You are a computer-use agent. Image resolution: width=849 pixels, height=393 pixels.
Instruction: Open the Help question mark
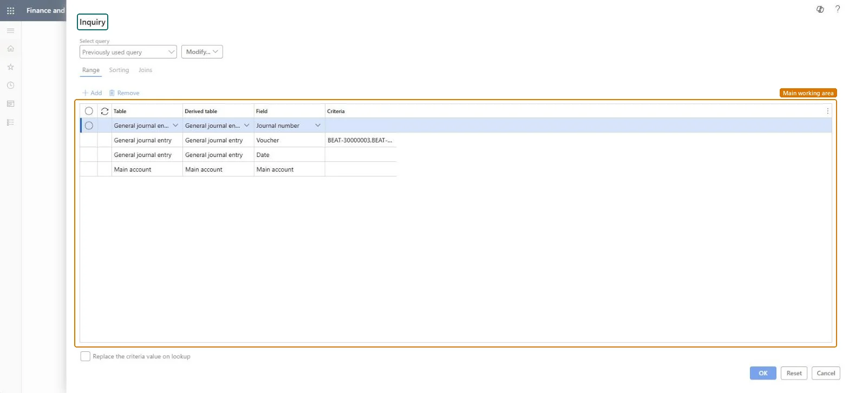click(838, 9)
